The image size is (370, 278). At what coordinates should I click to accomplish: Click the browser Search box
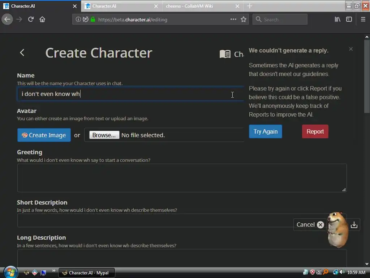click(280, 20)
